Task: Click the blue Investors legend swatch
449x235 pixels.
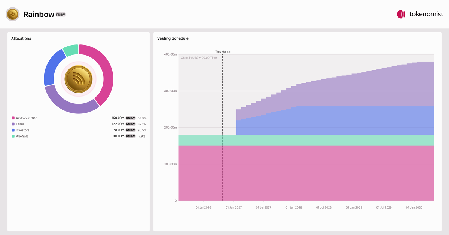Action: [x=13, y=130]
